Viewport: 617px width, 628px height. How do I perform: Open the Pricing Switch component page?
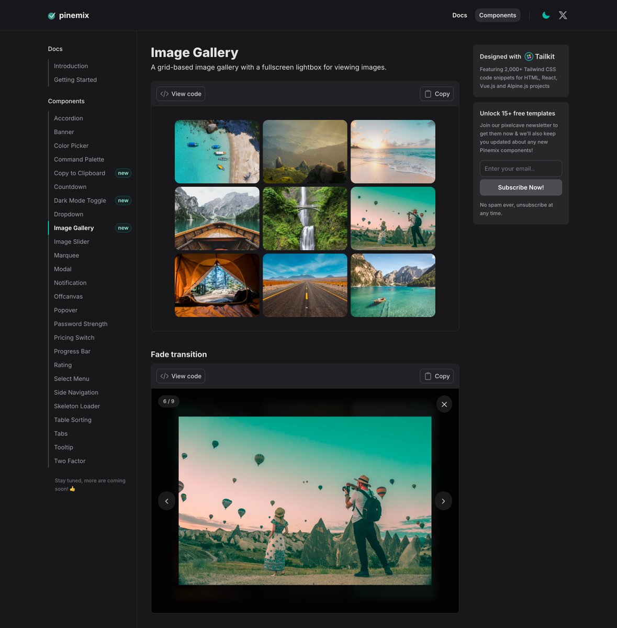(74, 338)
